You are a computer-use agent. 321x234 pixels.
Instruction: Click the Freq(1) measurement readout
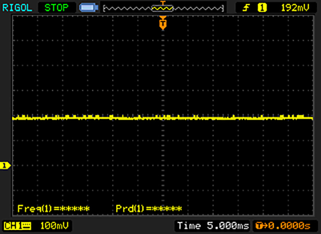tap(54, 208)
